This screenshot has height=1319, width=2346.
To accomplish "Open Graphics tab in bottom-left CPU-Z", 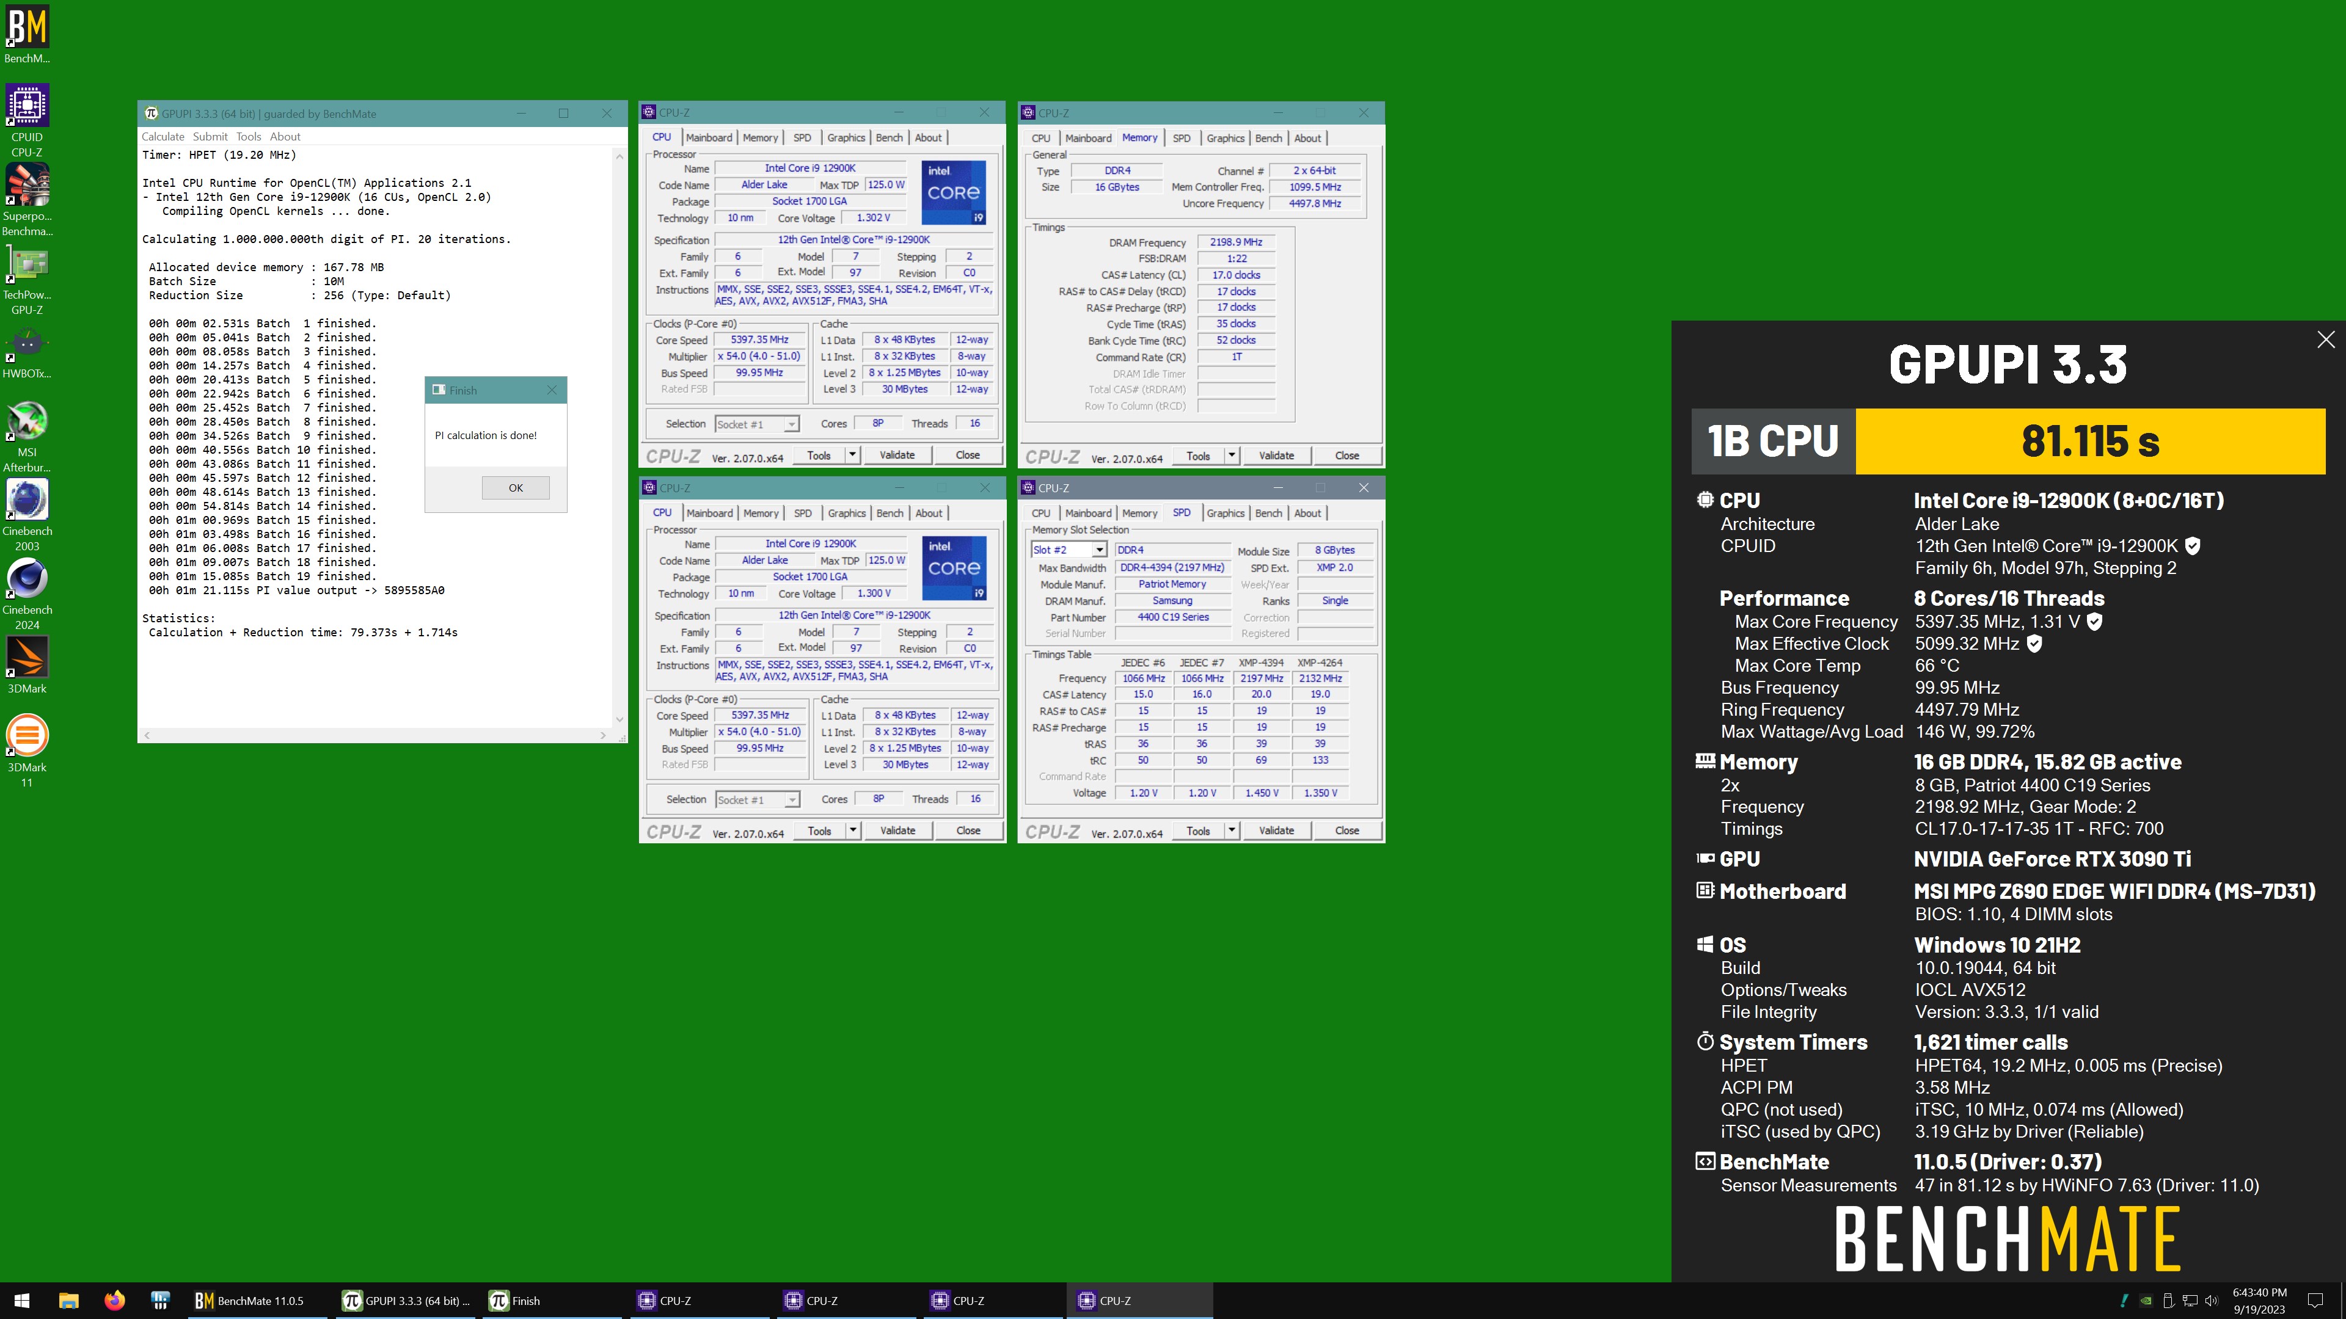I will point(846,512).
